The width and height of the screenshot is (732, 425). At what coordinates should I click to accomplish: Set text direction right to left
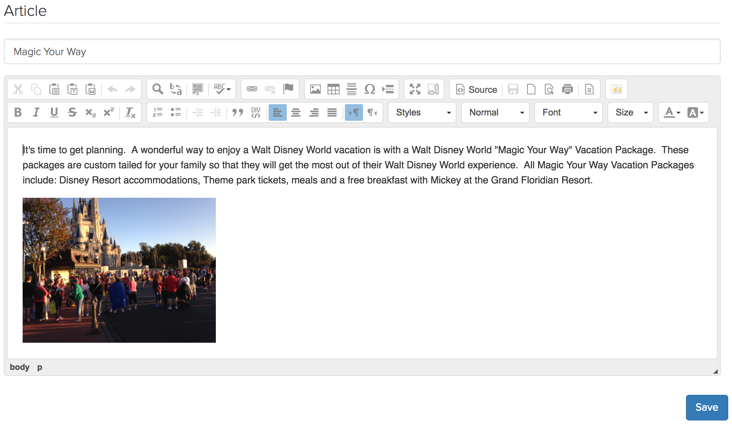372,112
